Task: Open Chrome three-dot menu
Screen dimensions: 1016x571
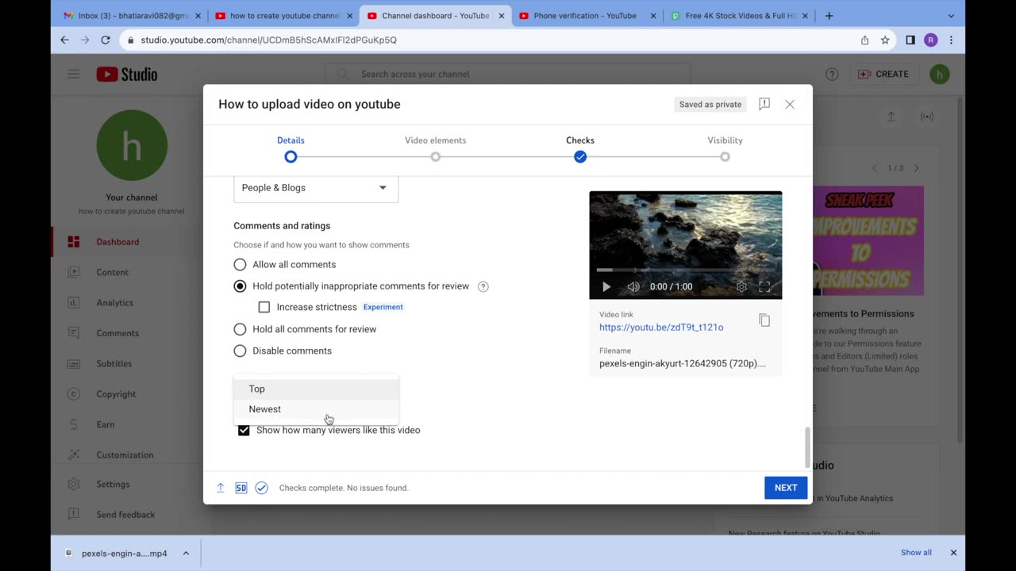Action: pos(951,40)
